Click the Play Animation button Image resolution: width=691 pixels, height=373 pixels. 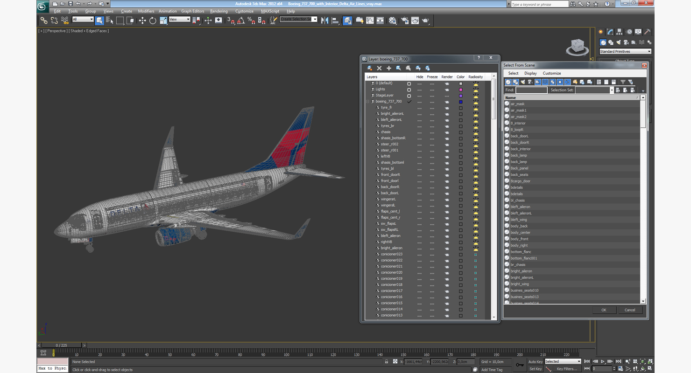coord(603,362)
